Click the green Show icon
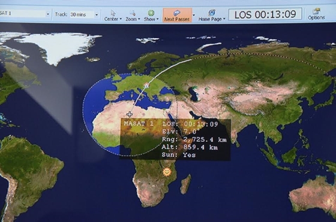Image resolution: width=336 pixels, height=222 pixels. (x=151, y=13)
